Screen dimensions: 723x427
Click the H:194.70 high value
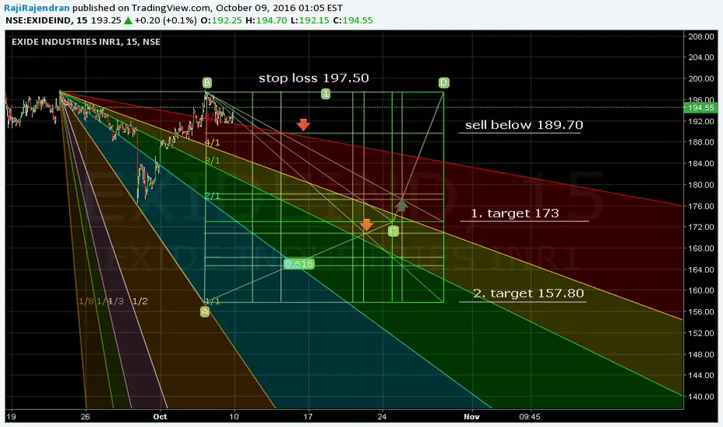266,20
